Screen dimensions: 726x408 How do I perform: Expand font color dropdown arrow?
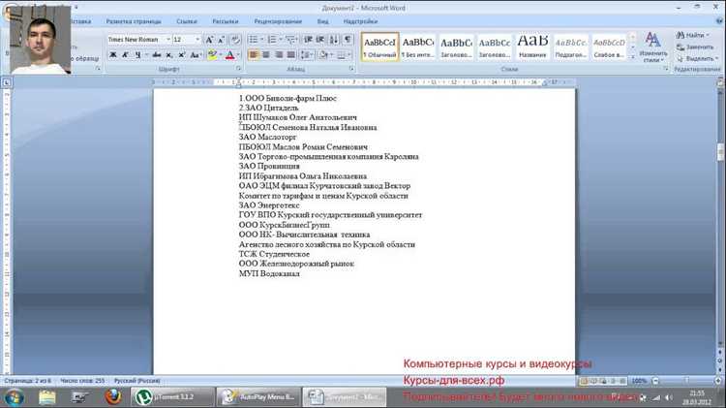coord(238,55)
